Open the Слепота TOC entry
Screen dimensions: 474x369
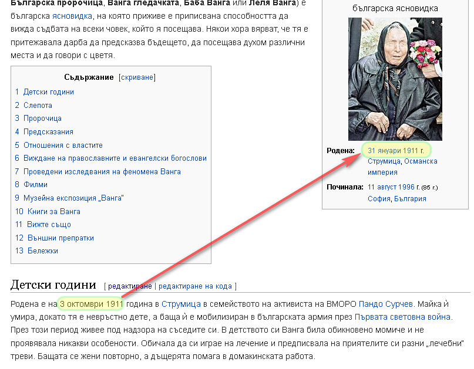(36, 104)
